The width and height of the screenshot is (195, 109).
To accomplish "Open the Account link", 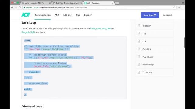I will (x=167, y=15).
